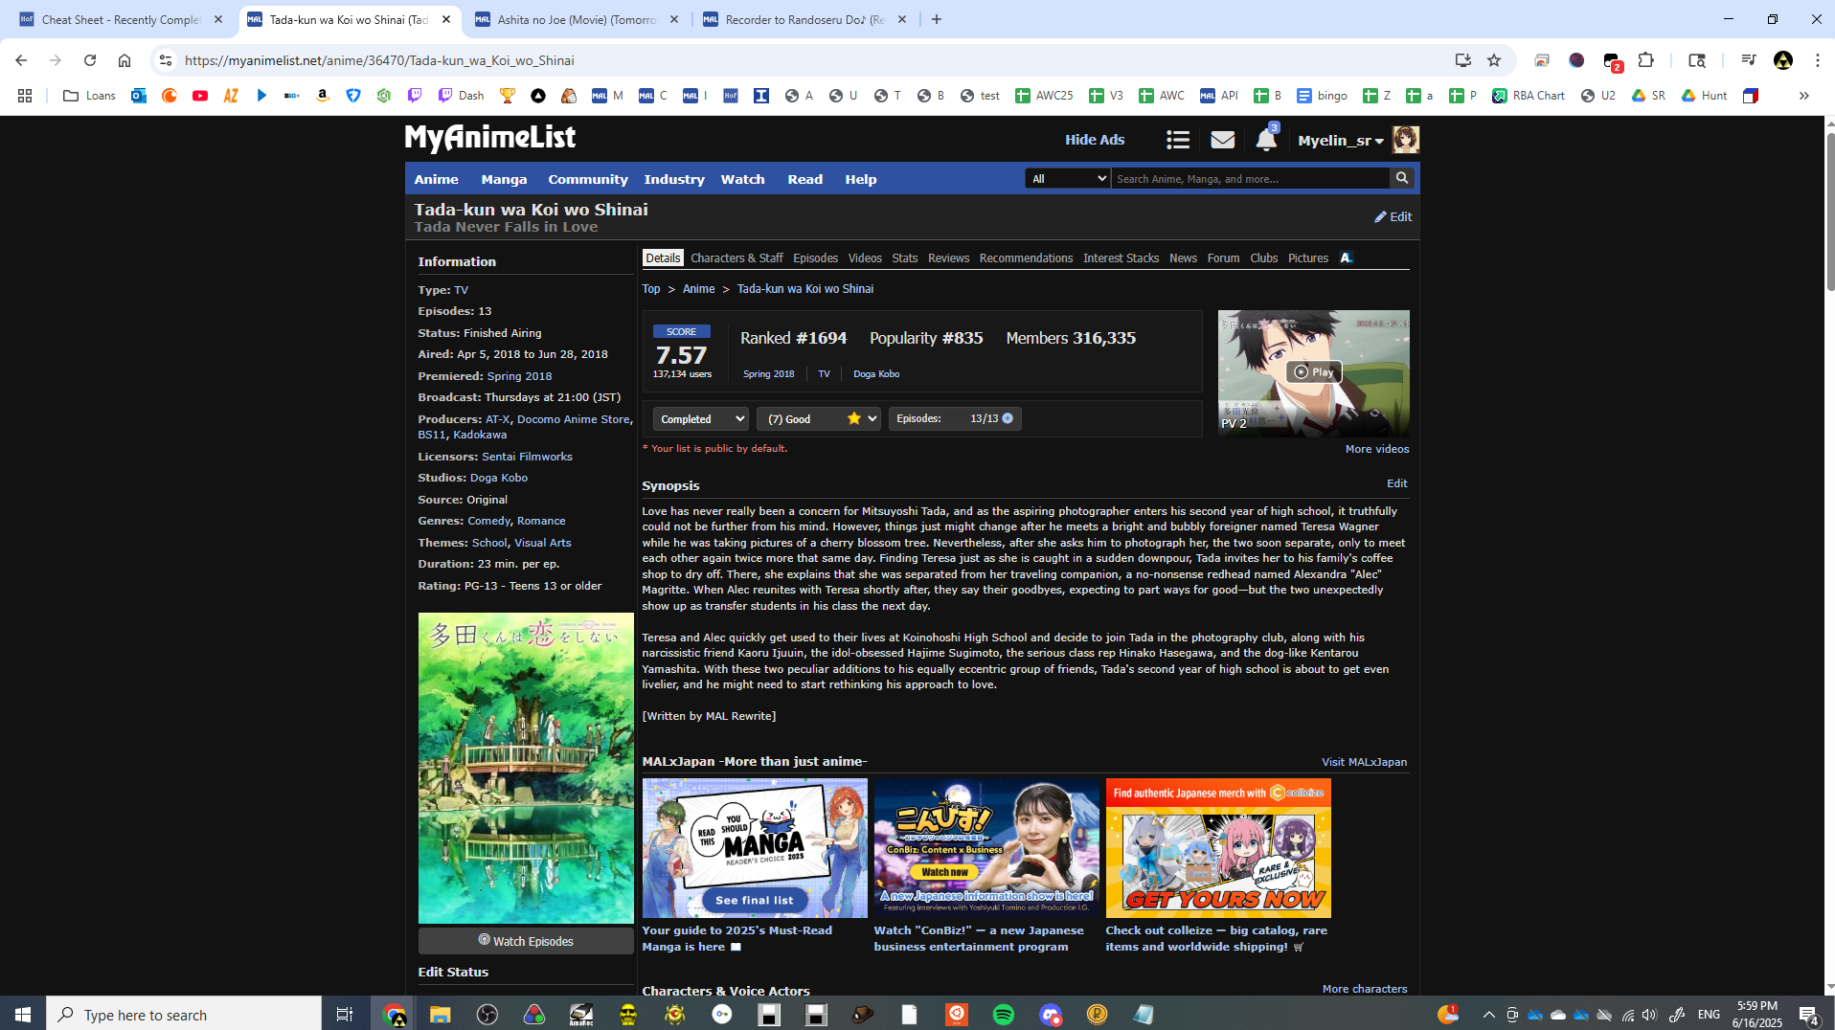Switch to the Episodes tab
1835x1030 pixels.
click(815, 258)
